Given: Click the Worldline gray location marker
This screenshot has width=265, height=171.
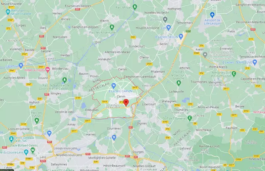Looking at the screenshot, I should 165,20.
